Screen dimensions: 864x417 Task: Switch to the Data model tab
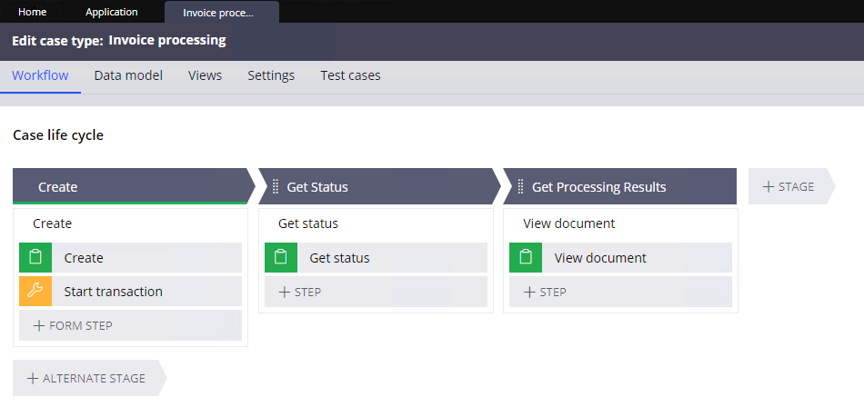pos(128,75)
